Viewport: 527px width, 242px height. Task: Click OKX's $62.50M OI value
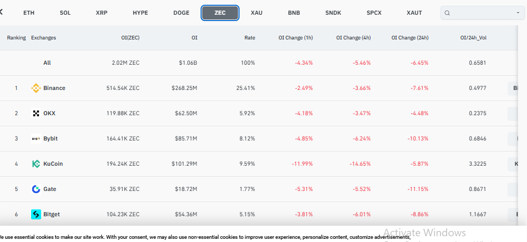[186, 113]
